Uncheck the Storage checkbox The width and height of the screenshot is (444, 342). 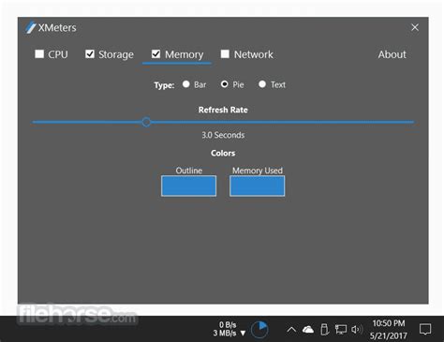click(90, 54)
